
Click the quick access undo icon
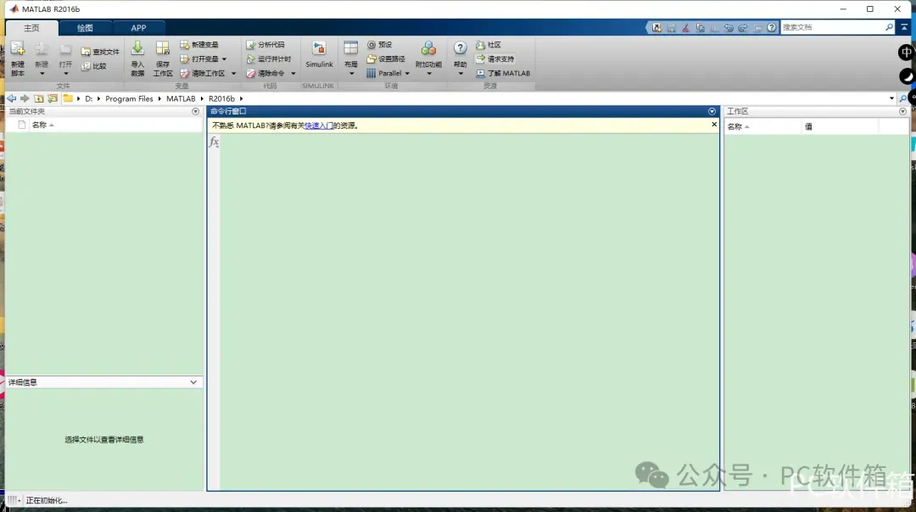coord(729,27)
